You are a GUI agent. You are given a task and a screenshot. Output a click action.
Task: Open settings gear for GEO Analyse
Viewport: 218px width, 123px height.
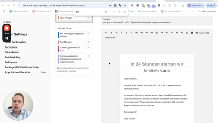tap(89, 18)
